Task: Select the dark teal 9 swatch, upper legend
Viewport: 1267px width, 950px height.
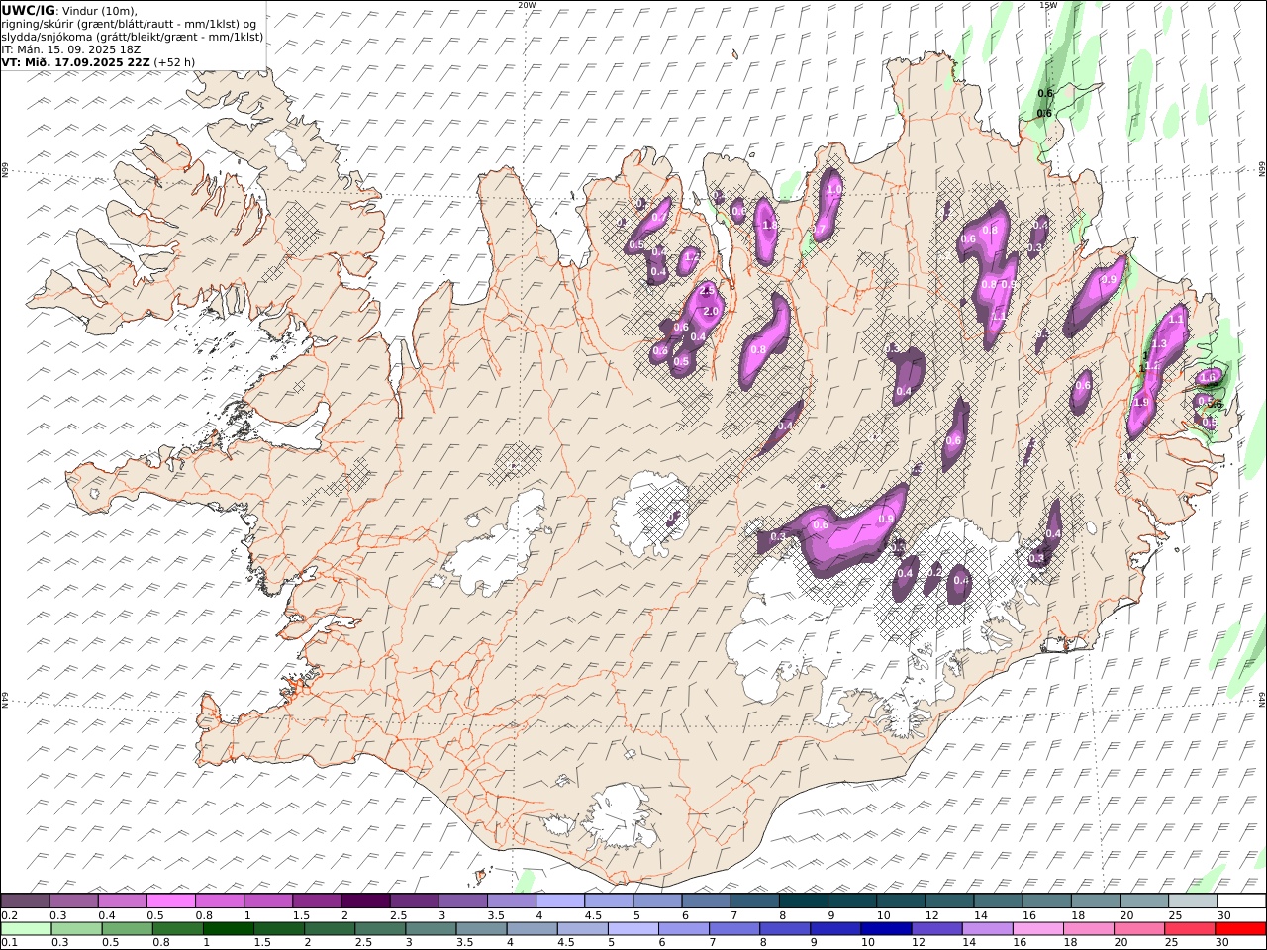Action: click(851, 902)
